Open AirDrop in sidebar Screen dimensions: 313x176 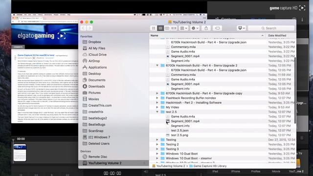(x=94, y=61)
